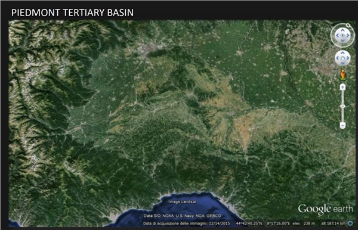Select the orange Street View pegman

342,74
